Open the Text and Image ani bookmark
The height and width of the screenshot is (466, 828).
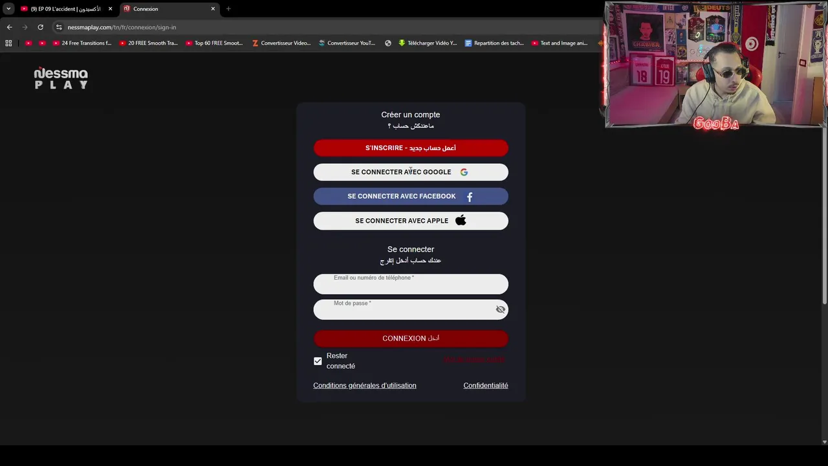[560, 43]
